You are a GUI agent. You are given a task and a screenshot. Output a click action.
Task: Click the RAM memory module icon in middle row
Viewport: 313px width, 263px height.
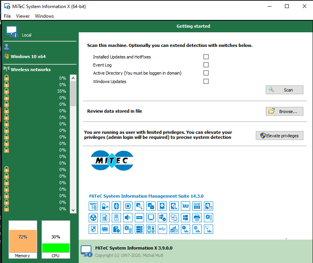click(x=139, y=217)
